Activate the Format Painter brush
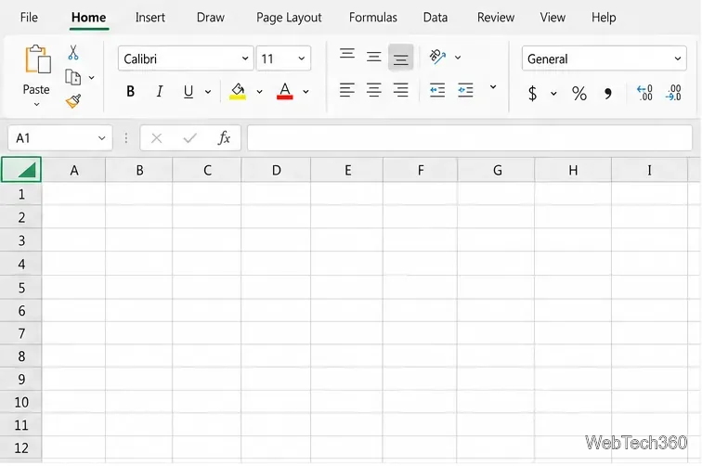Viewport: 702px width, 466px height. point(73,101)
